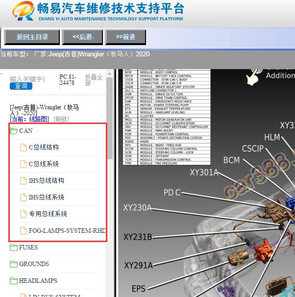
Task: Select the GROUNDS folder label
Action: tap(34, 264)
